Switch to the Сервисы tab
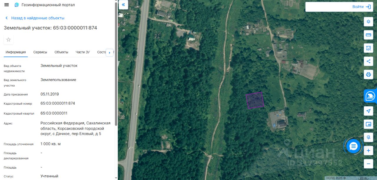This screenshot has width=377, height=180. (40, 52)
